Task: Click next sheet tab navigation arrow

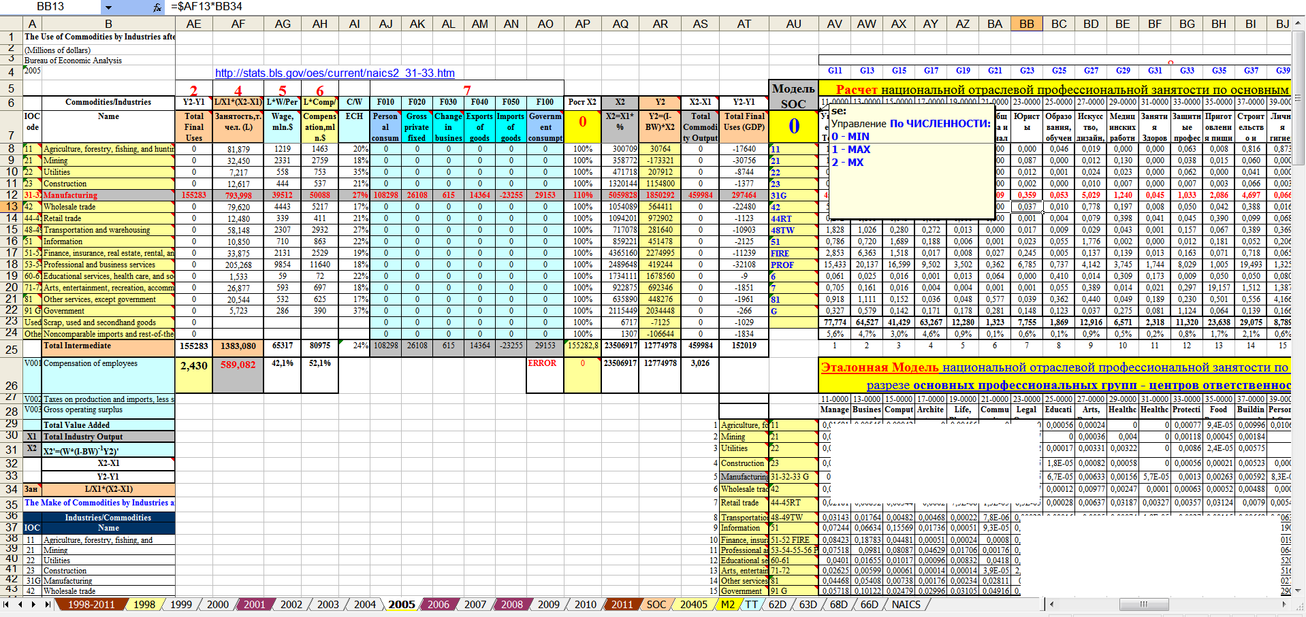Action: coord(33,604)
